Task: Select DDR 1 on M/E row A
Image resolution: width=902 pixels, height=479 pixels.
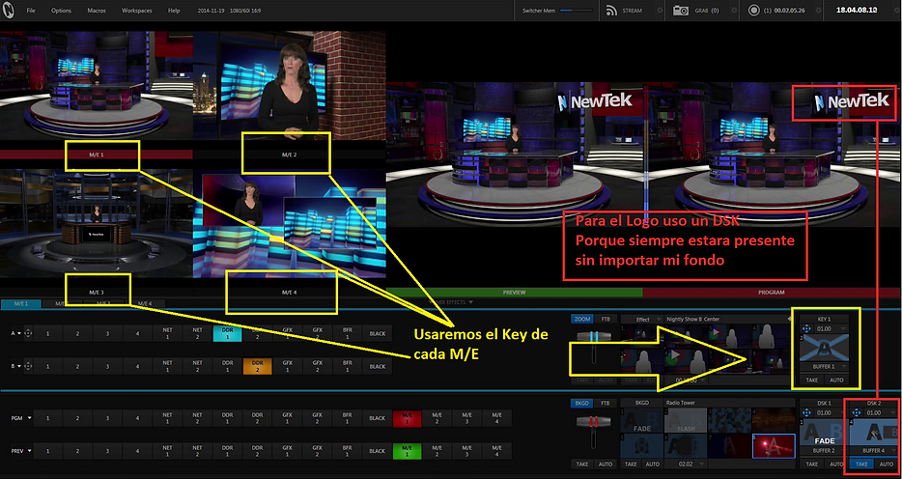Action: pyautogui.click(x=227, y=333)
